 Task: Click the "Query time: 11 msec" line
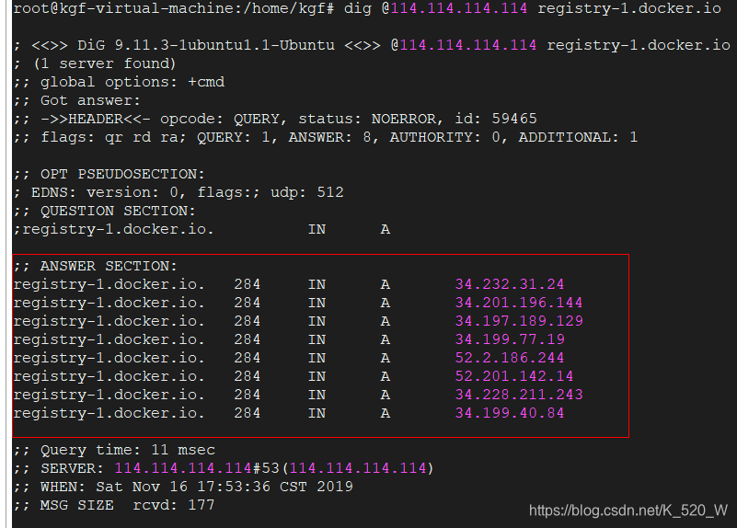click(x=114, y=450)
